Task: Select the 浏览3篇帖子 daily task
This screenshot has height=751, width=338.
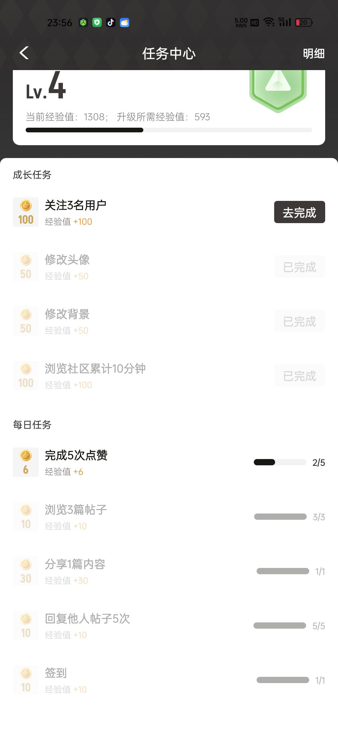Action: coord(76,510)
